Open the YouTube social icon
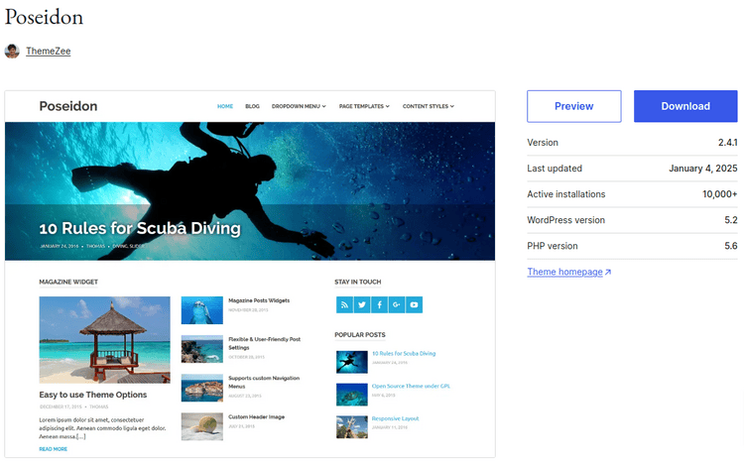The height and width of the screenshot is (463, 744). [x=415, y=305]
